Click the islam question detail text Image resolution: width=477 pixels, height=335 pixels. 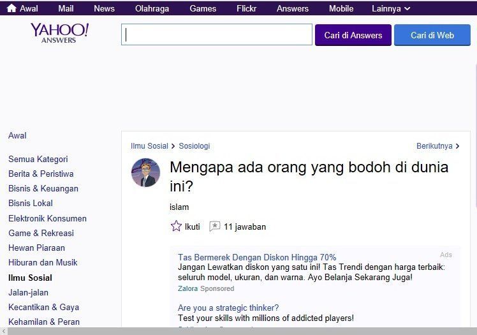(x=179, y=207)
